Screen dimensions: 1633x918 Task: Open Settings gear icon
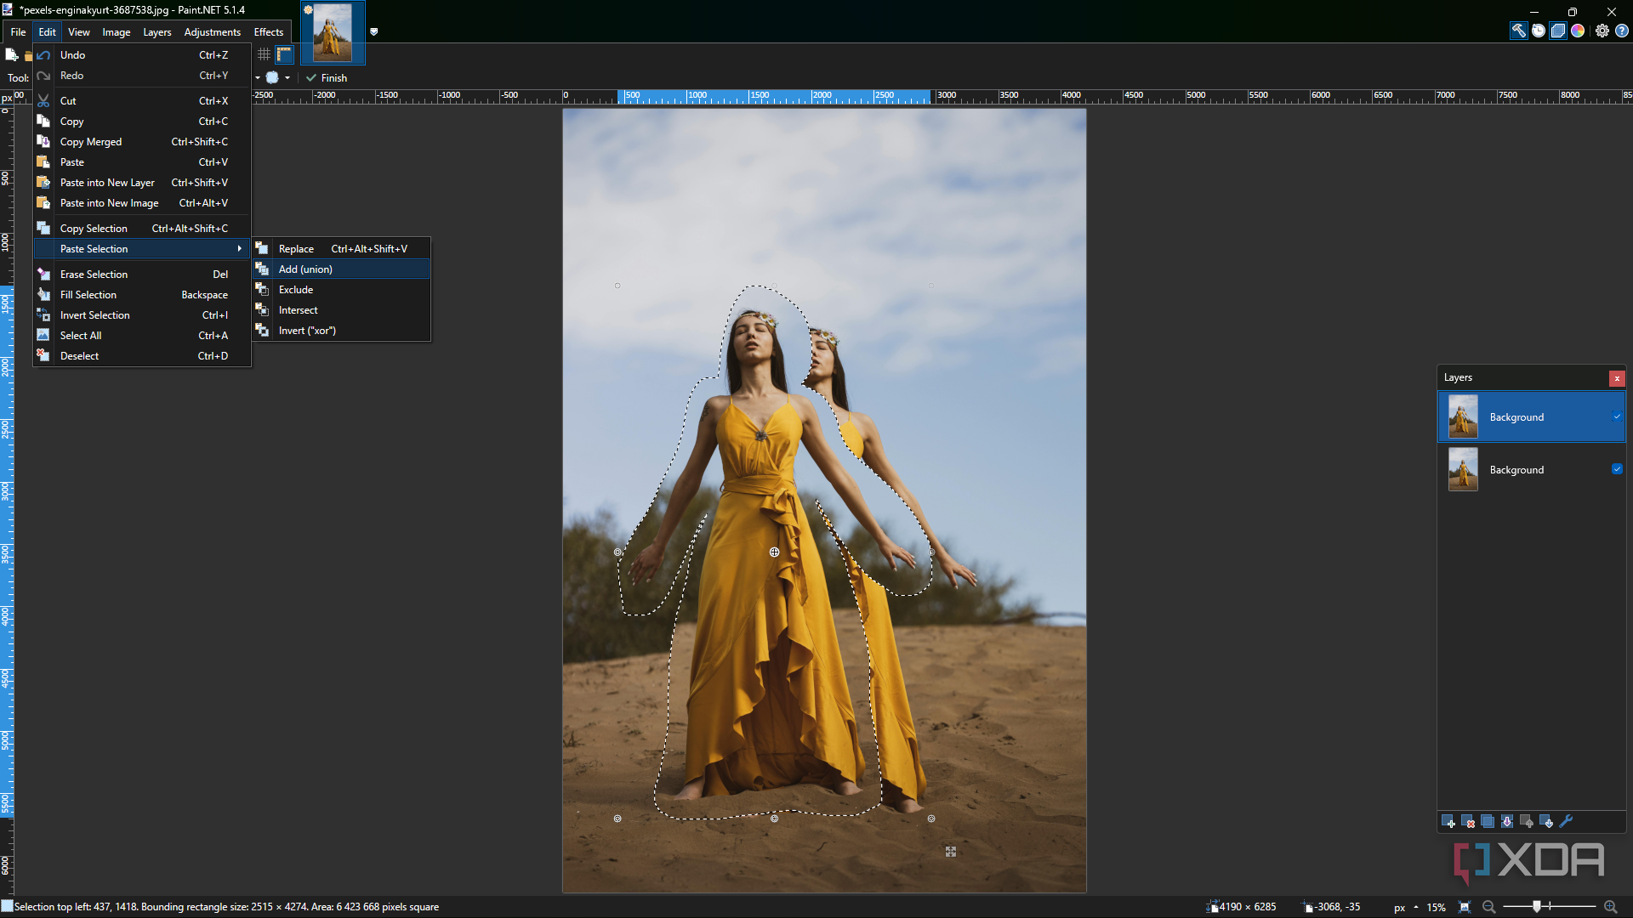point(1602,31)
